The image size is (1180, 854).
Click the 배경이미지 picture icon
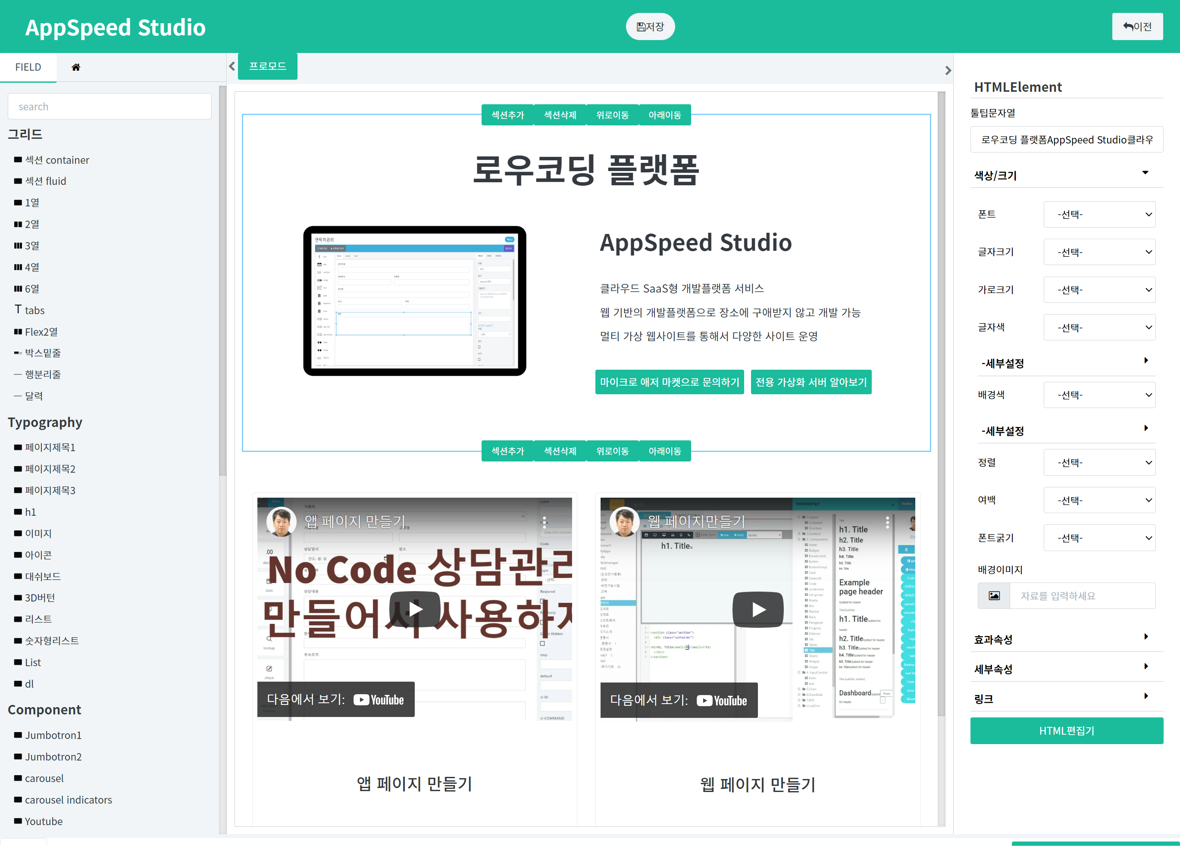(x=994, y=595)
